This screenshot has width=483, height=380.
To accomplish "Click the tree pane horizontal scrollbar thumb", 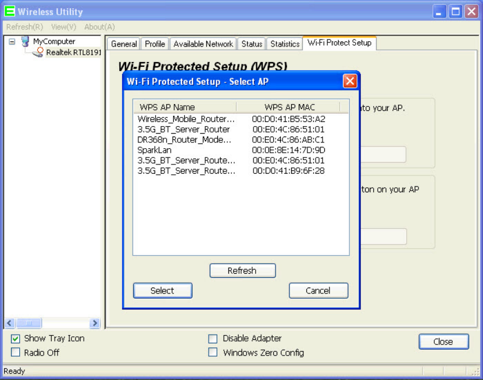I will point(28,323).
